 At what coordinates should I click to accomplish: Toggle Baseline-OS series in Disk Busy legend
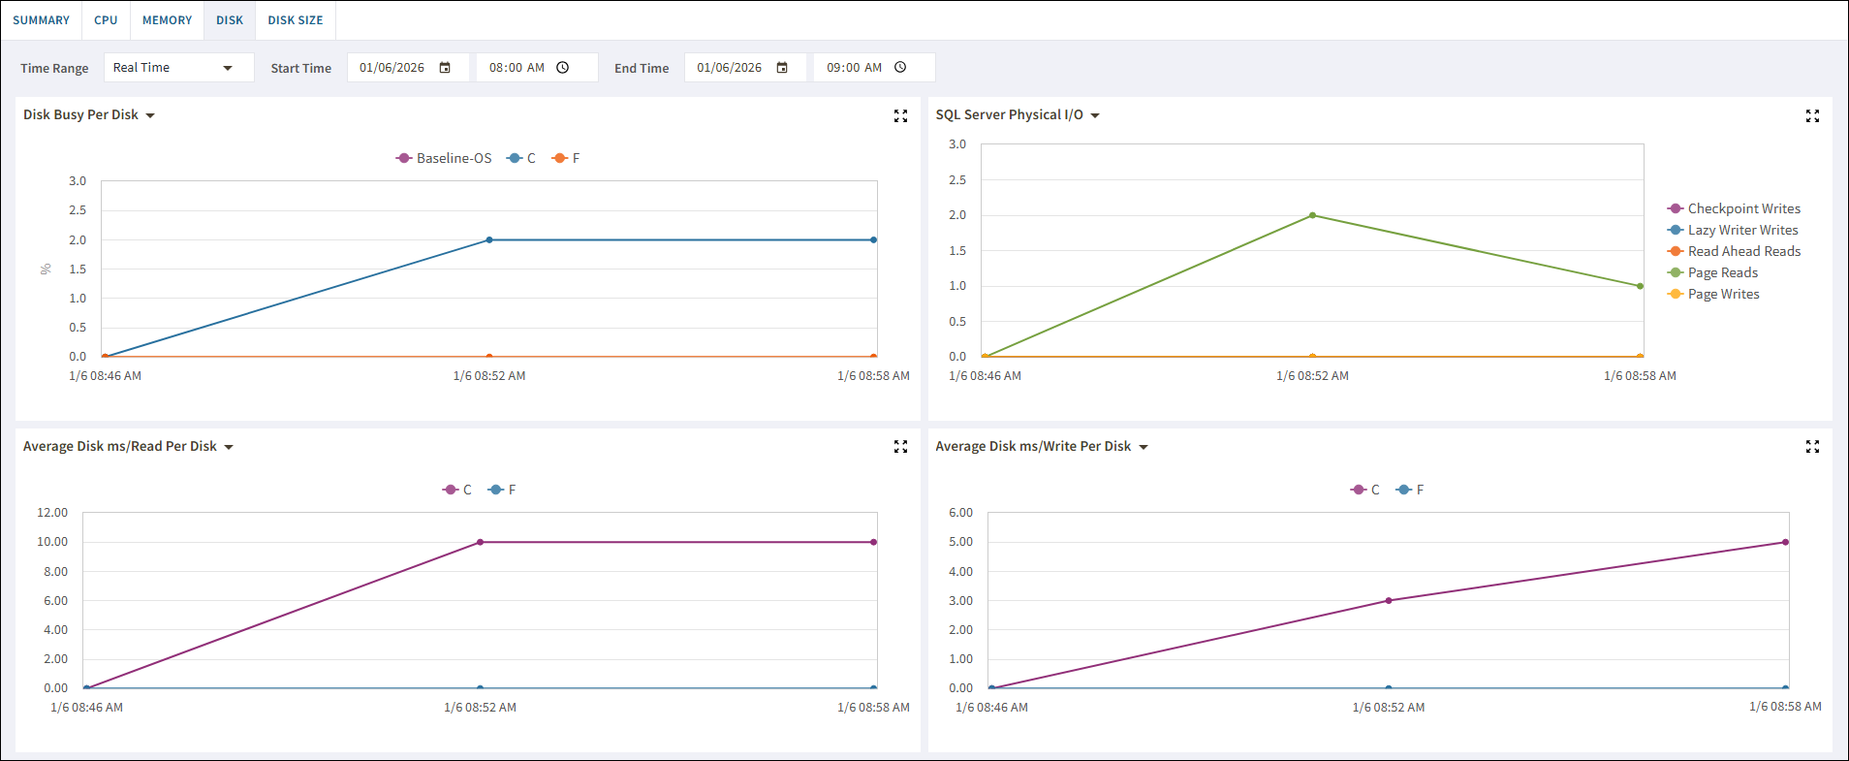tap(444, 158)
